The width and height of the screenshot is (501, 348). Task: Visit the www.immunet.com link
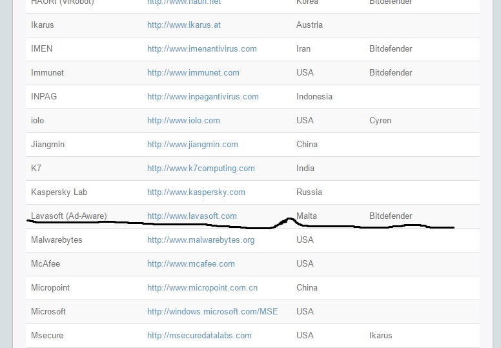coord(193,73)
